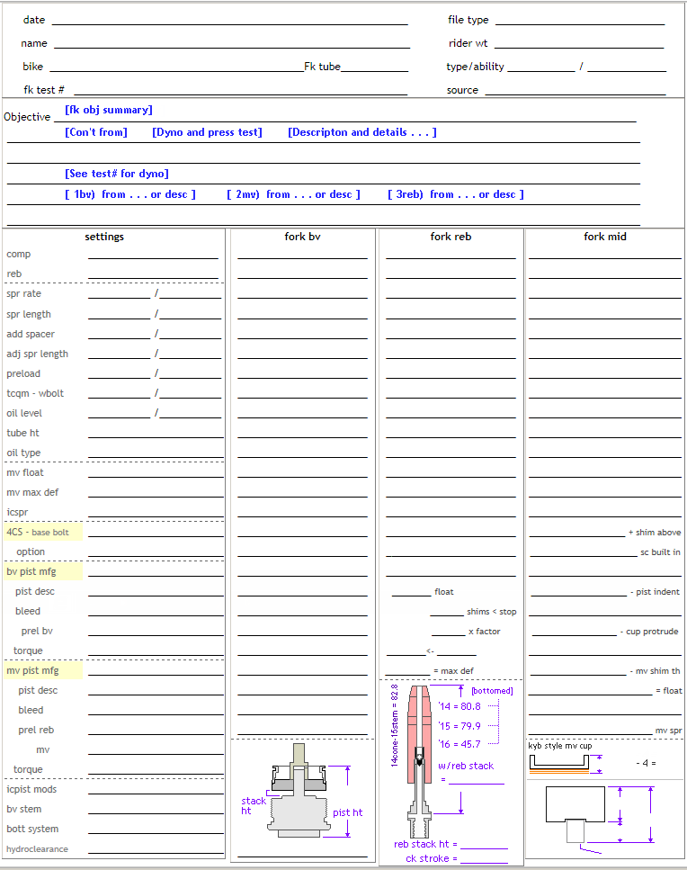
Task: Click the [ 3reb) from . . . or desc ] link
Action: pos(456,194)
